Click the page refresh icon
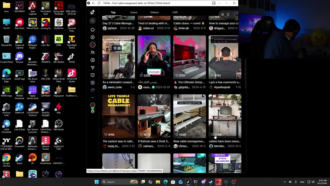 click(x=99, y=3)
